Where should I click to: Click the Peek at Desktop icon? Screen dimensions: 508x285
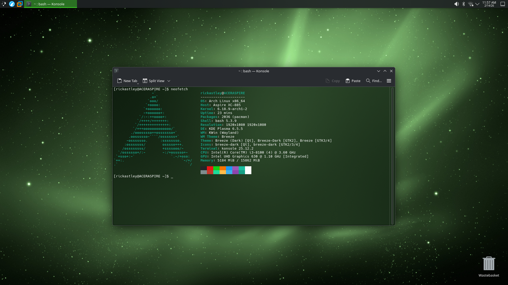(503, 4)
